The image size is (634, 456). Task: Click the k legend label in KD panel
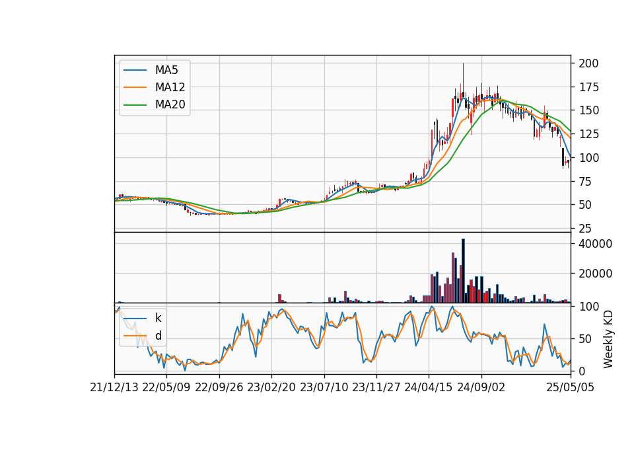pos(158,318)
